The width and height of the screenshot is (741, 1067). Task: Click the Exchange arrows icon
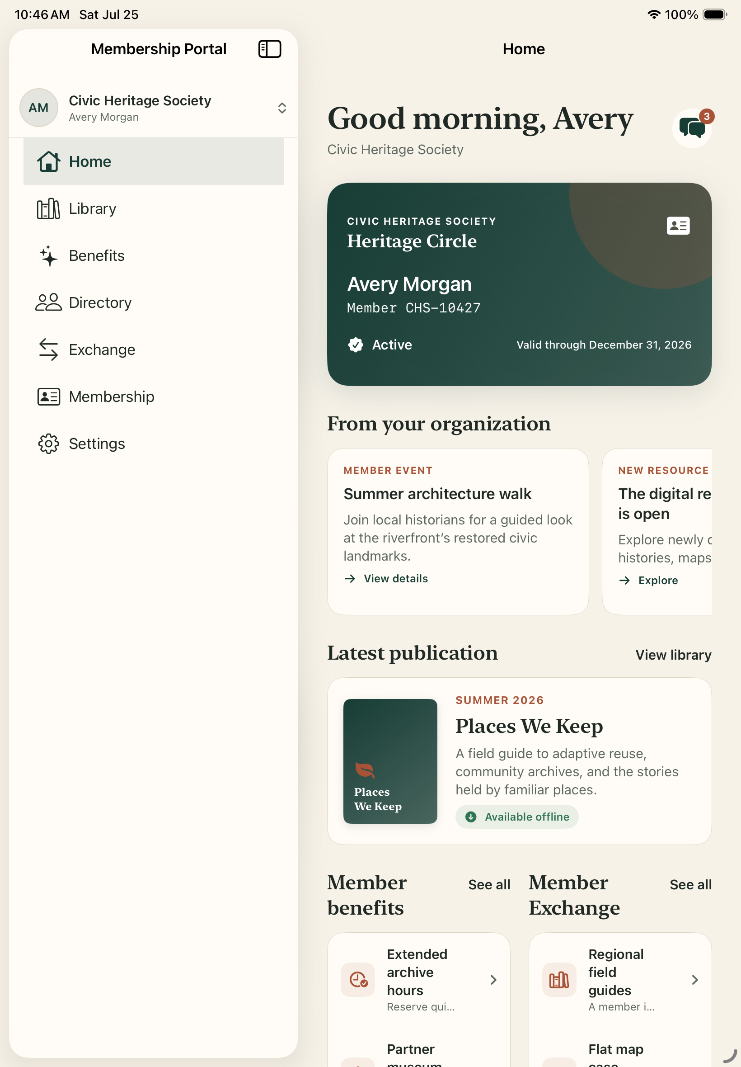pyautogui.click(x=48, y=349)
